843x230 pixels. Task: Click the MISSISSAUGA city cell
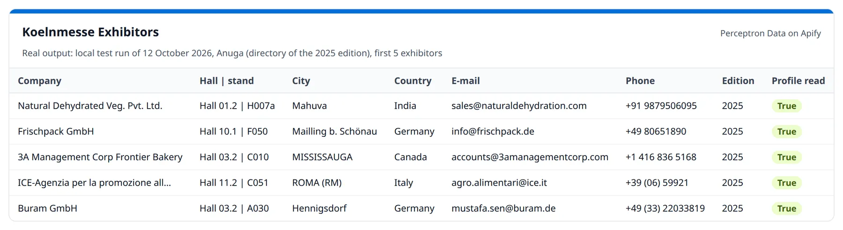tap(322, 157)
